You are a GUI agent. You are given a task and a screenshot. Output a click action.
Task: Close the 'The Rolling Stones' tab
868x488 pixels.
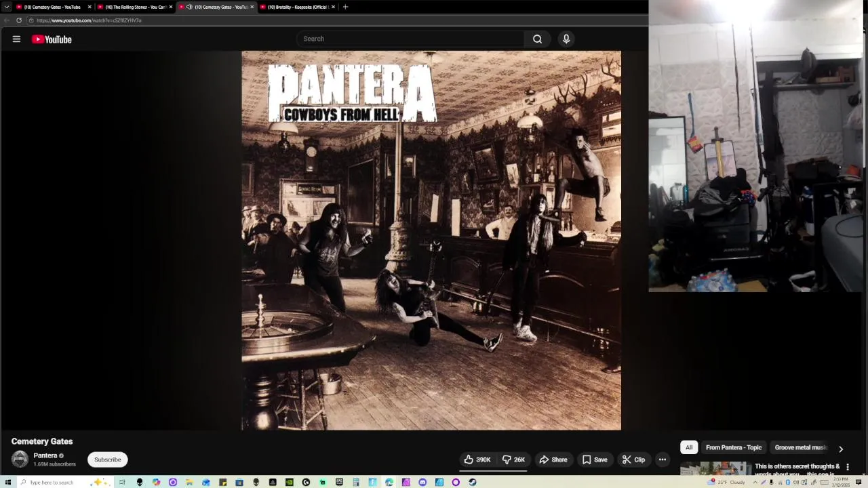click(171, 7)
